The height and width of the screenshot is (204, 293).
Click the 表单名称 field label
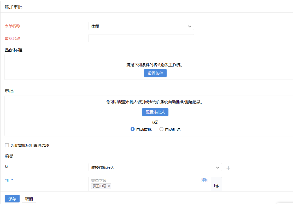click(x=12, y=26)
